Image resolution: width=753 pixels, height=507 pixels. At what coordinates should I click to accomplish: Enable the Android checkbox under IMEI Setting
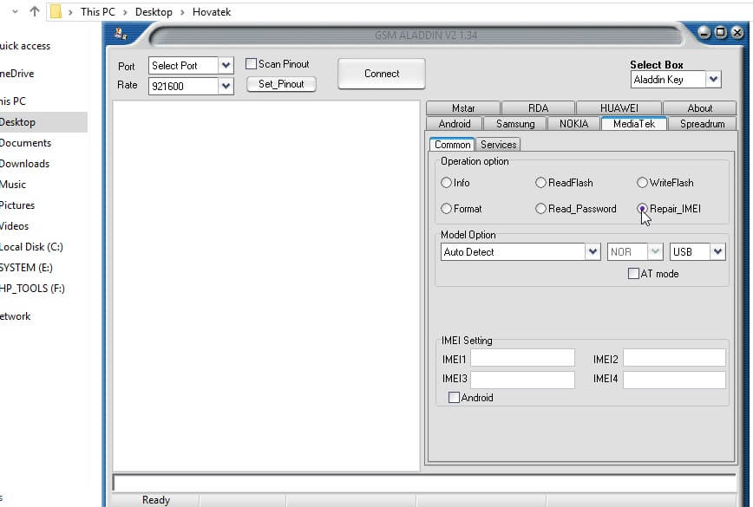coord(454,397)
